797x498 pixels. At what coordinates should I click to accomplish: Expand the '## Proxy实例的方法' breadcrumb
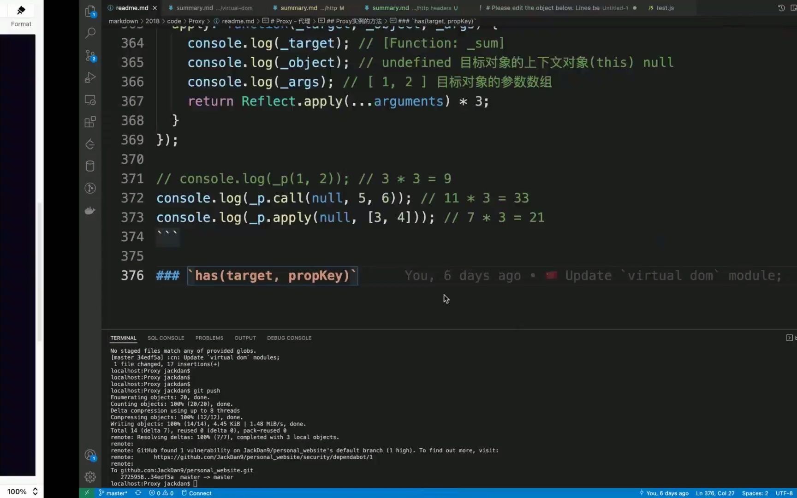(x=350, y=21)
